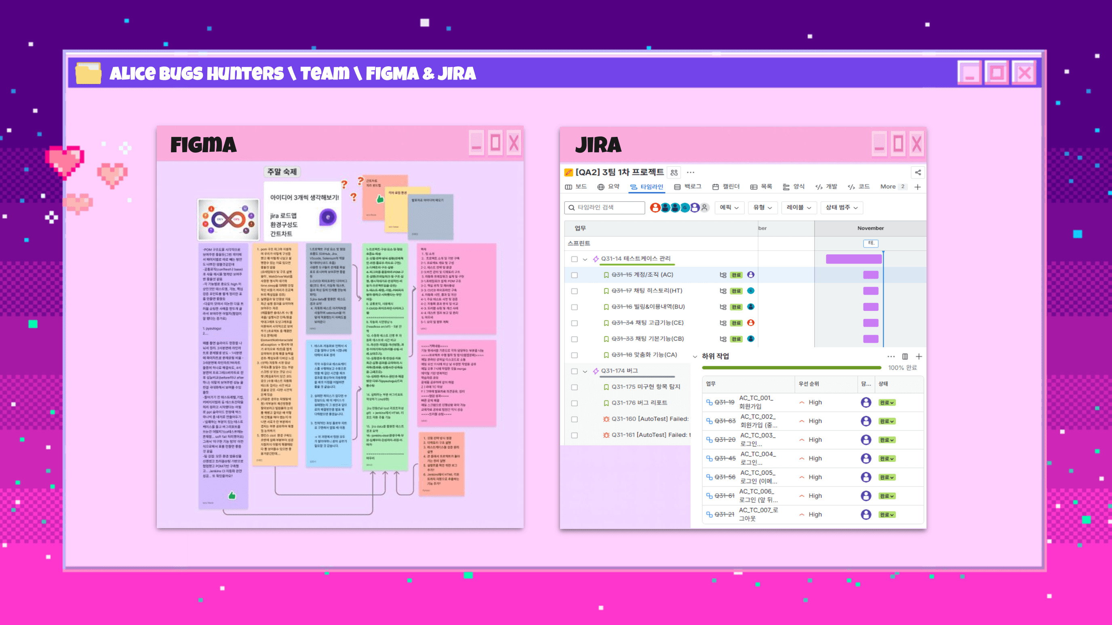Select the unassigned grey avatar filter
This screenshot has width=1112, height=625.
pos(705,208)
